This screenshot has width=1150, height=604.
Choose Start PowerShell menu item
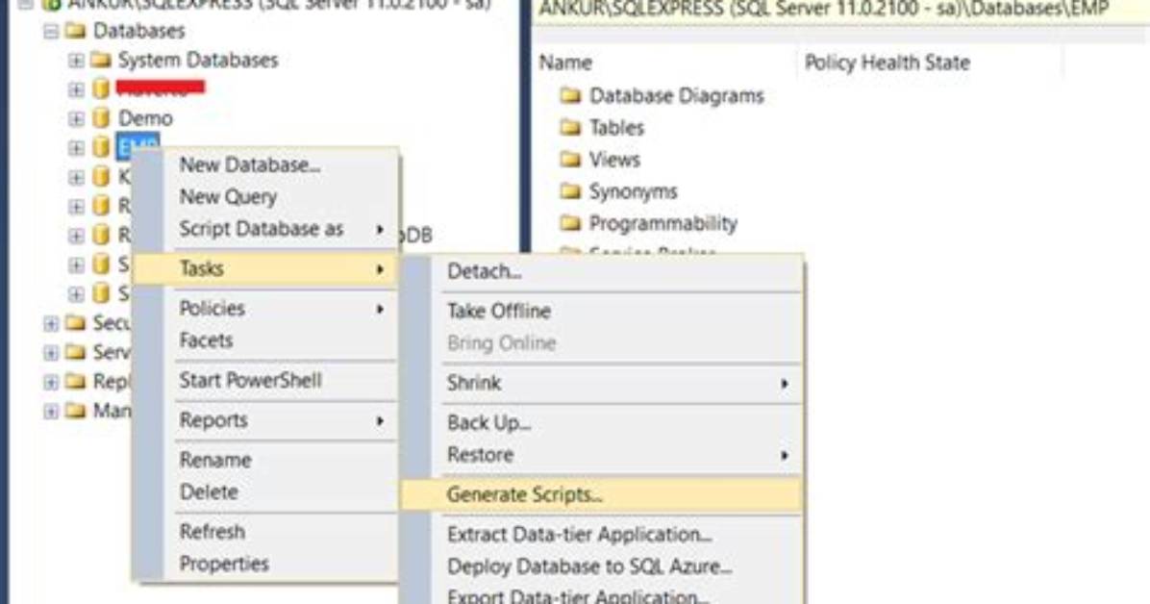[x=266, y=380]
